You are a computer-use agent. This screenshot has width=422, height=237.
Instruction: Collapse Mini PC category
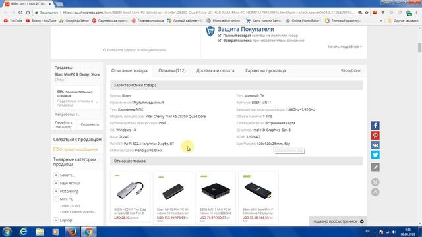(x=56, y=199)
